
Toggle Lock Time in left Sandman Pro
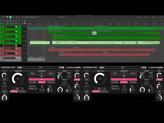pos(22,91)
